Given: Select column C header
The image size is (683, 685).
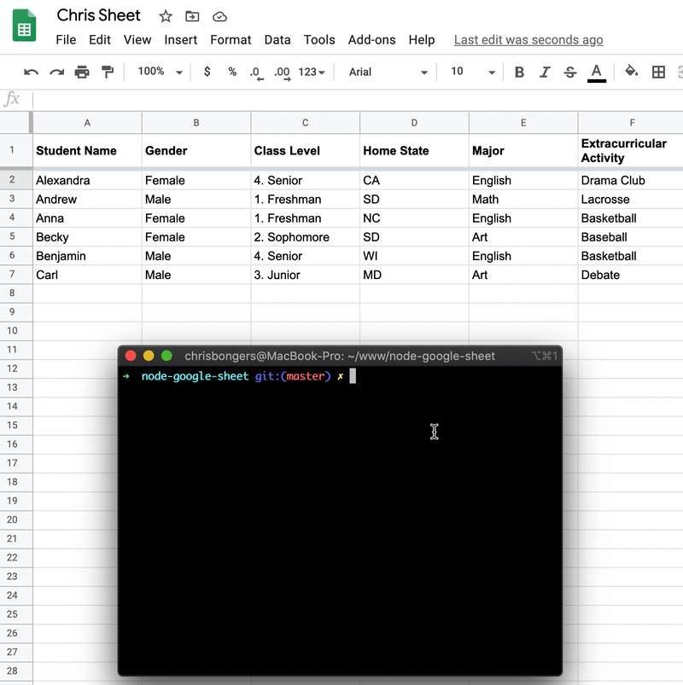Looking at the screenshot, I should coord(305,123).
